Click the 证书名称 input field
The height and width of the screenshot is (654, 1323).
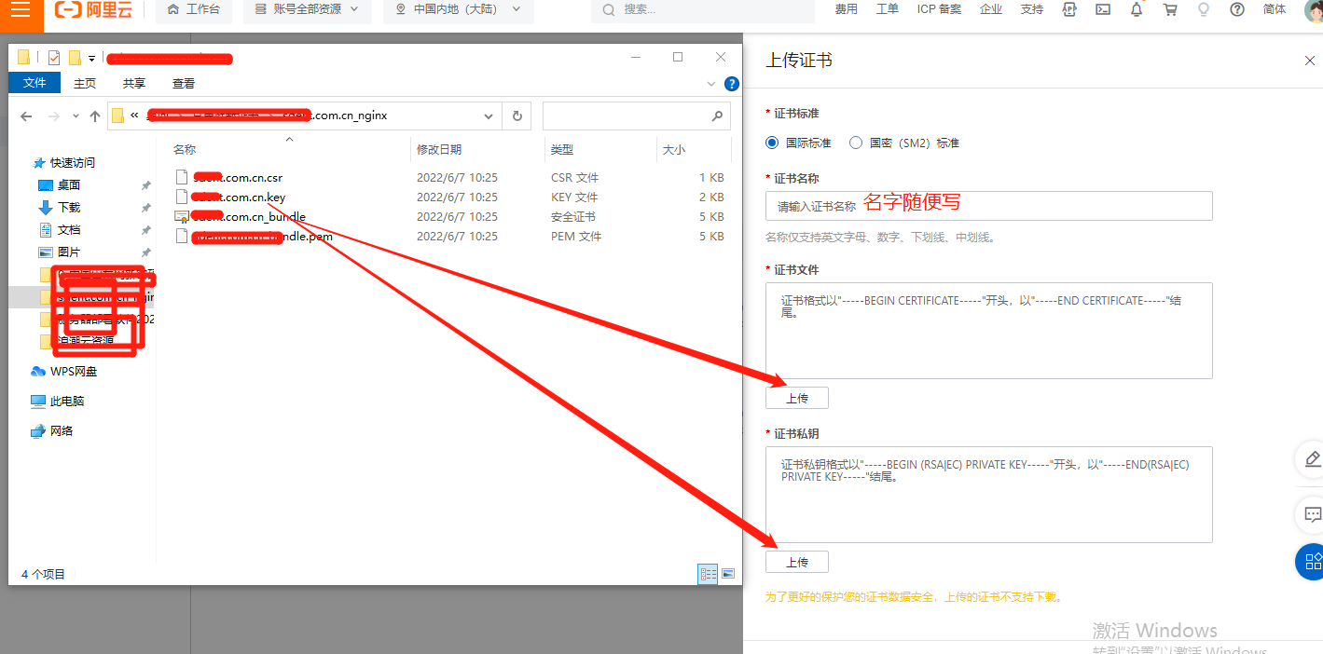[x=988, y=206]
